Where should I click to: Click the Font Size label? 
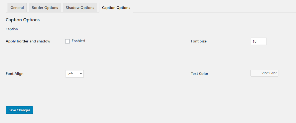pyautogui.click(x=199, y=41)
